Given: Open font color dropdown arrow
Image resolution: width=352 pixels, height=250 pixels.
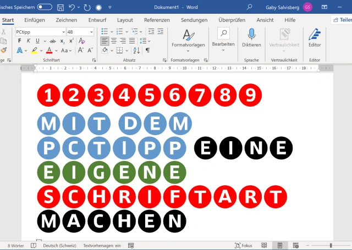Looking at the screenshot, I should (56, 51).
